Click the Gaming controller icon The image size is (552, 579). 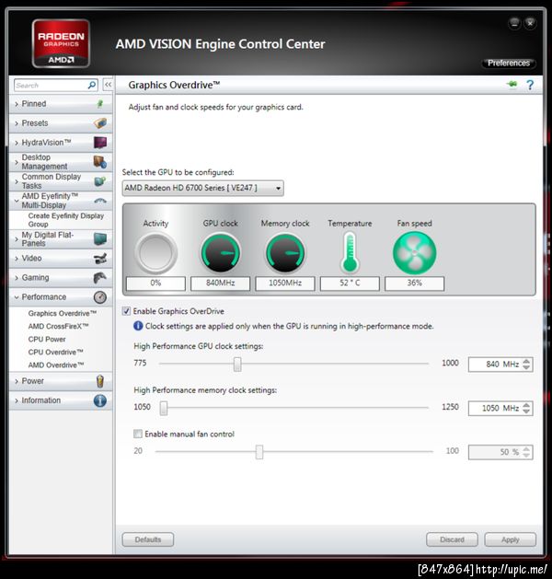point(100,277)
